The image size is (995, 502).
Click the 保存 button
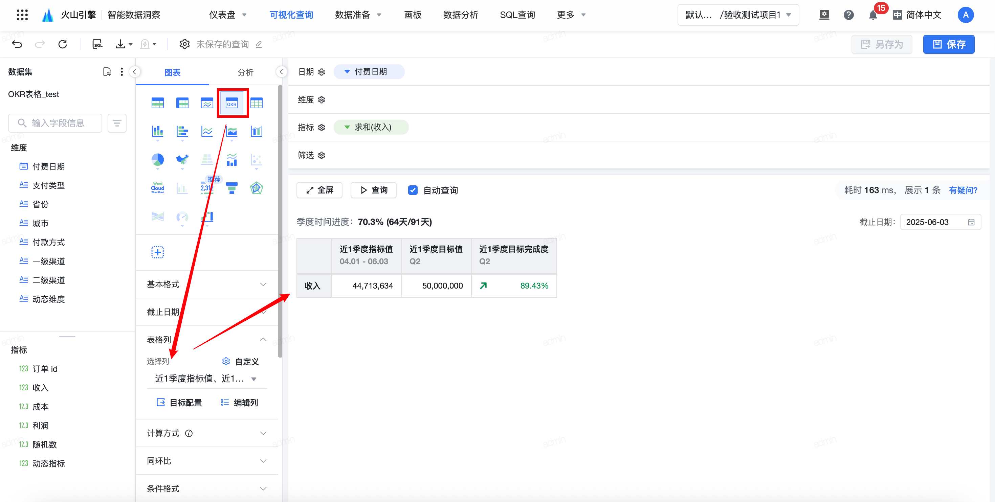point(949,44)
